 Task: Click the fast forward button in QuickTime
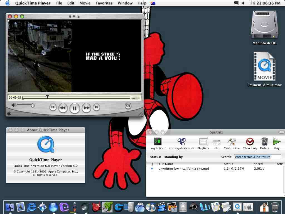click(x=86, y=108)
